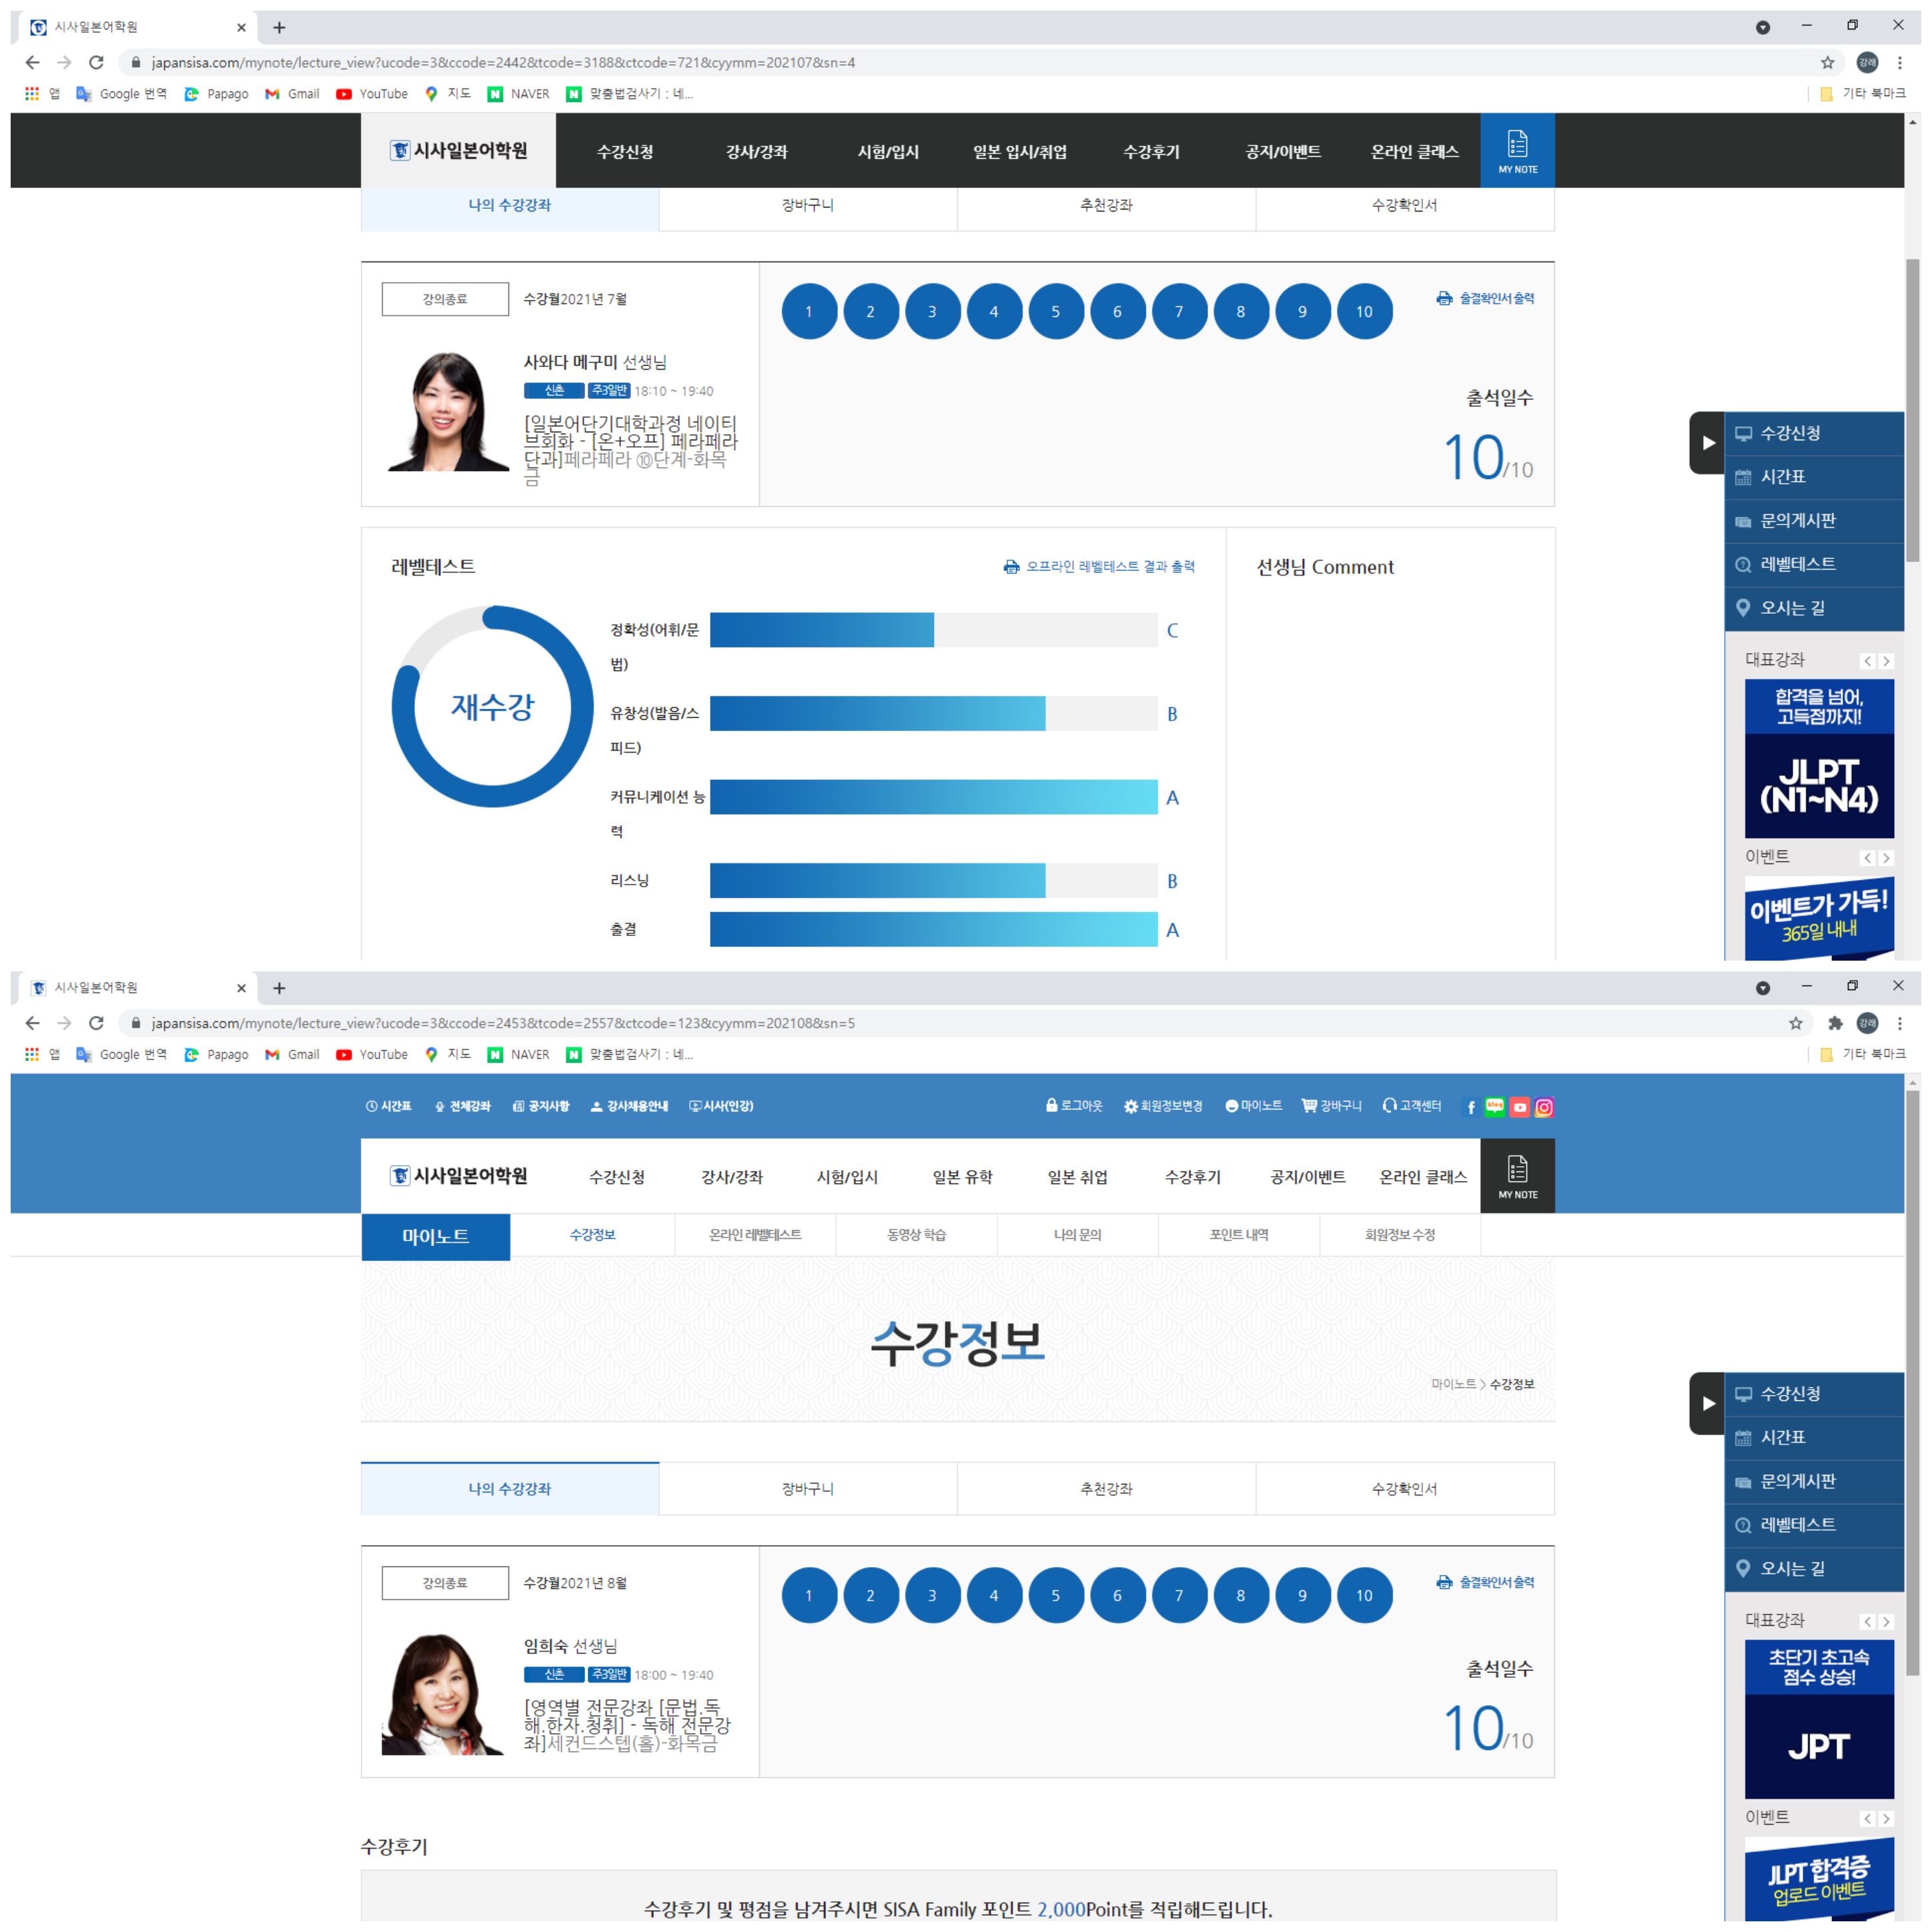The height and width of the screenshot is (1932, 1932).
Task: Open the MY NOTE icon in lower header
Action: pos(1517,1176)
